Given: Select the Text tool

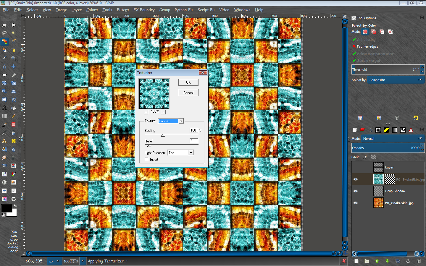Looking at the screenshot, I should click(4, 108).
